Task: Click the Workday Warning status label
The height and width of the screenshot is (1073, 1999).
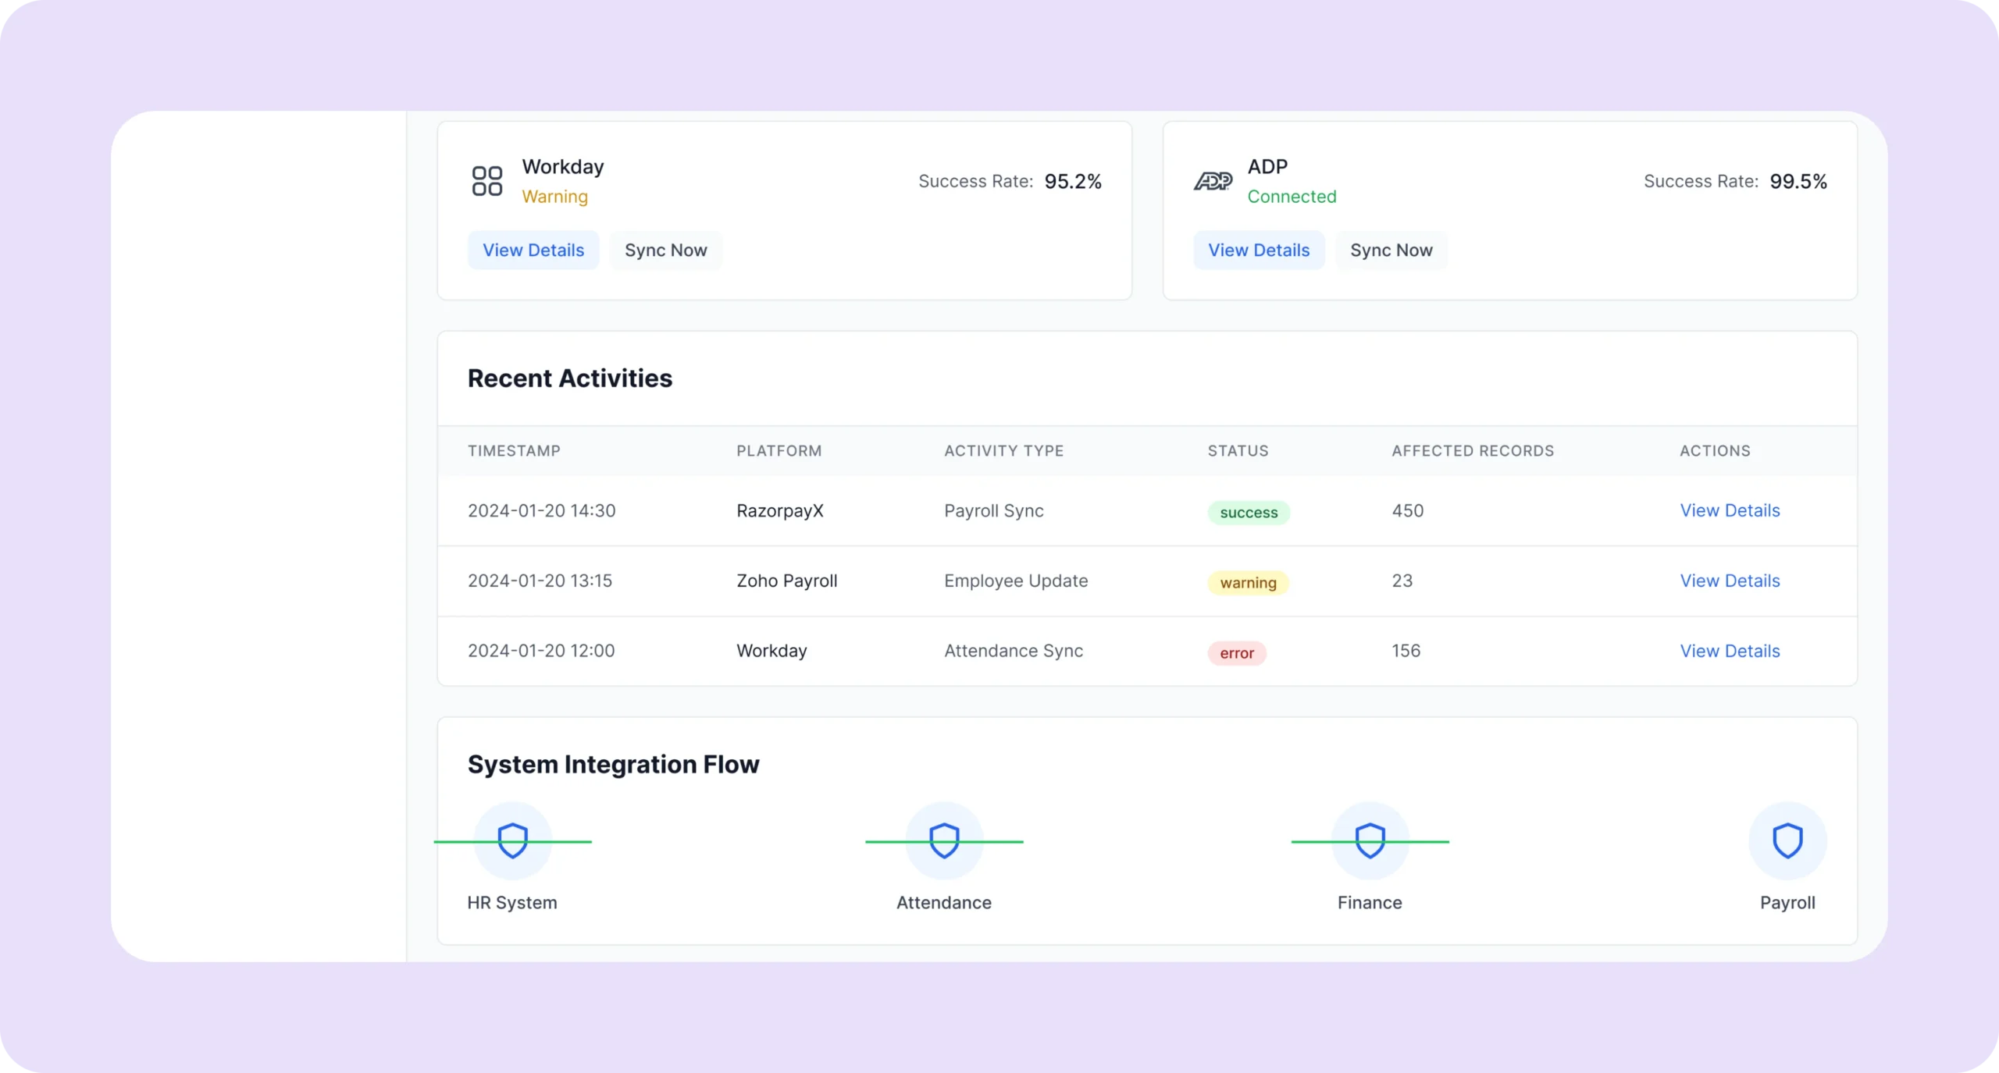Action: click(x=554, y=197)
